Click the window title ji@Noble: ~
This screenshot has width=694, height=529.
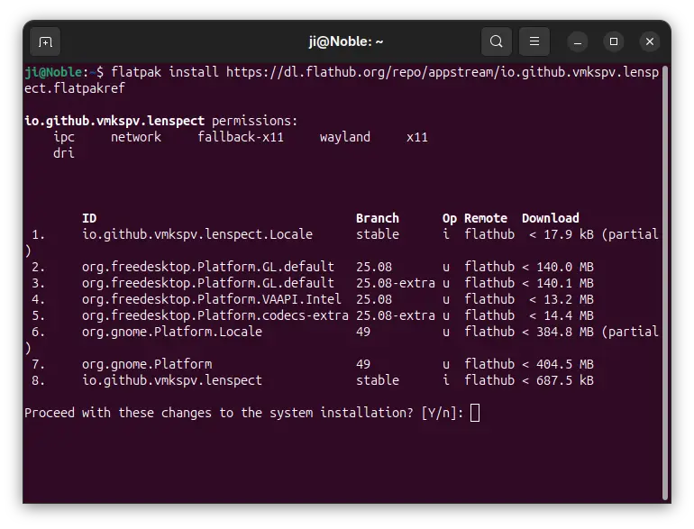point(346,41)
